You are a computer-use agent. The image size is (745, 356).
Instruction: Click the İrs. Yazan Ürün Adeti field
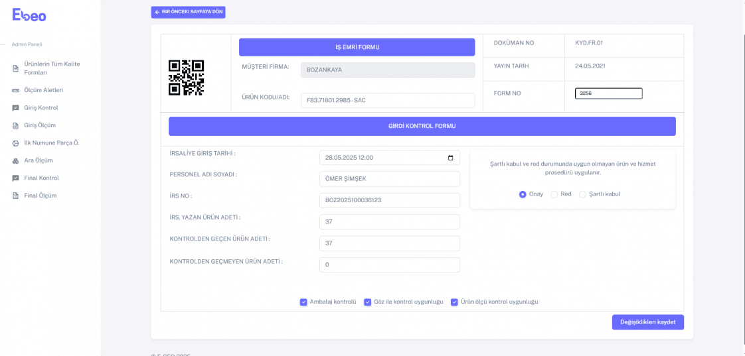[x=390, y=221]
